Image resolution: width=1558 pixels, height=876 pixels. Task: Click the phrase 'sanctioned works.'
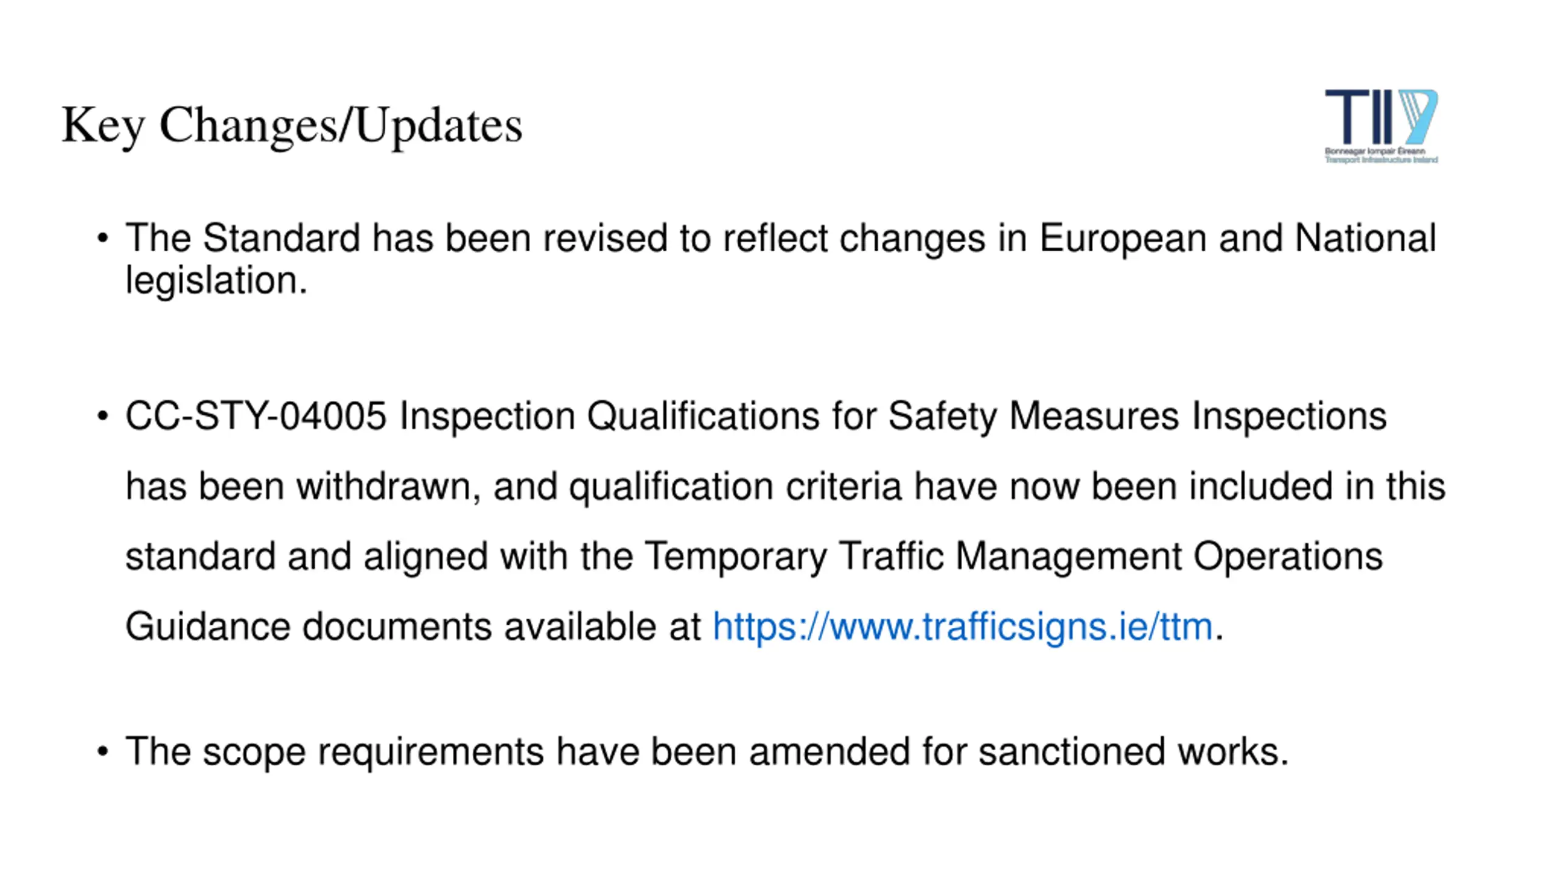click(1134, 752)
